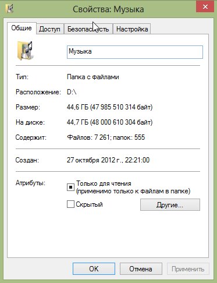
Task: Click the Тип: label
Action: click(22, 77)
